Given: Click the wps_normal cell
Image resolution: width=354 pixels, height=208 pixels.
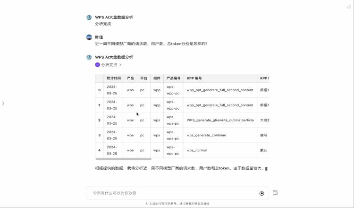Looking at the screenshot, I should pos(220,150).
